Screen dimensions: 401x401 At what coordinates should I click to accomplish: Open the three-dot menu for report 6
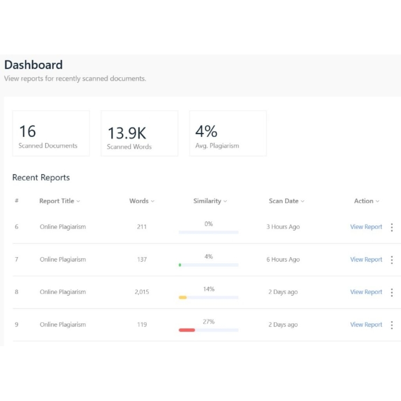tap(392, 227)
